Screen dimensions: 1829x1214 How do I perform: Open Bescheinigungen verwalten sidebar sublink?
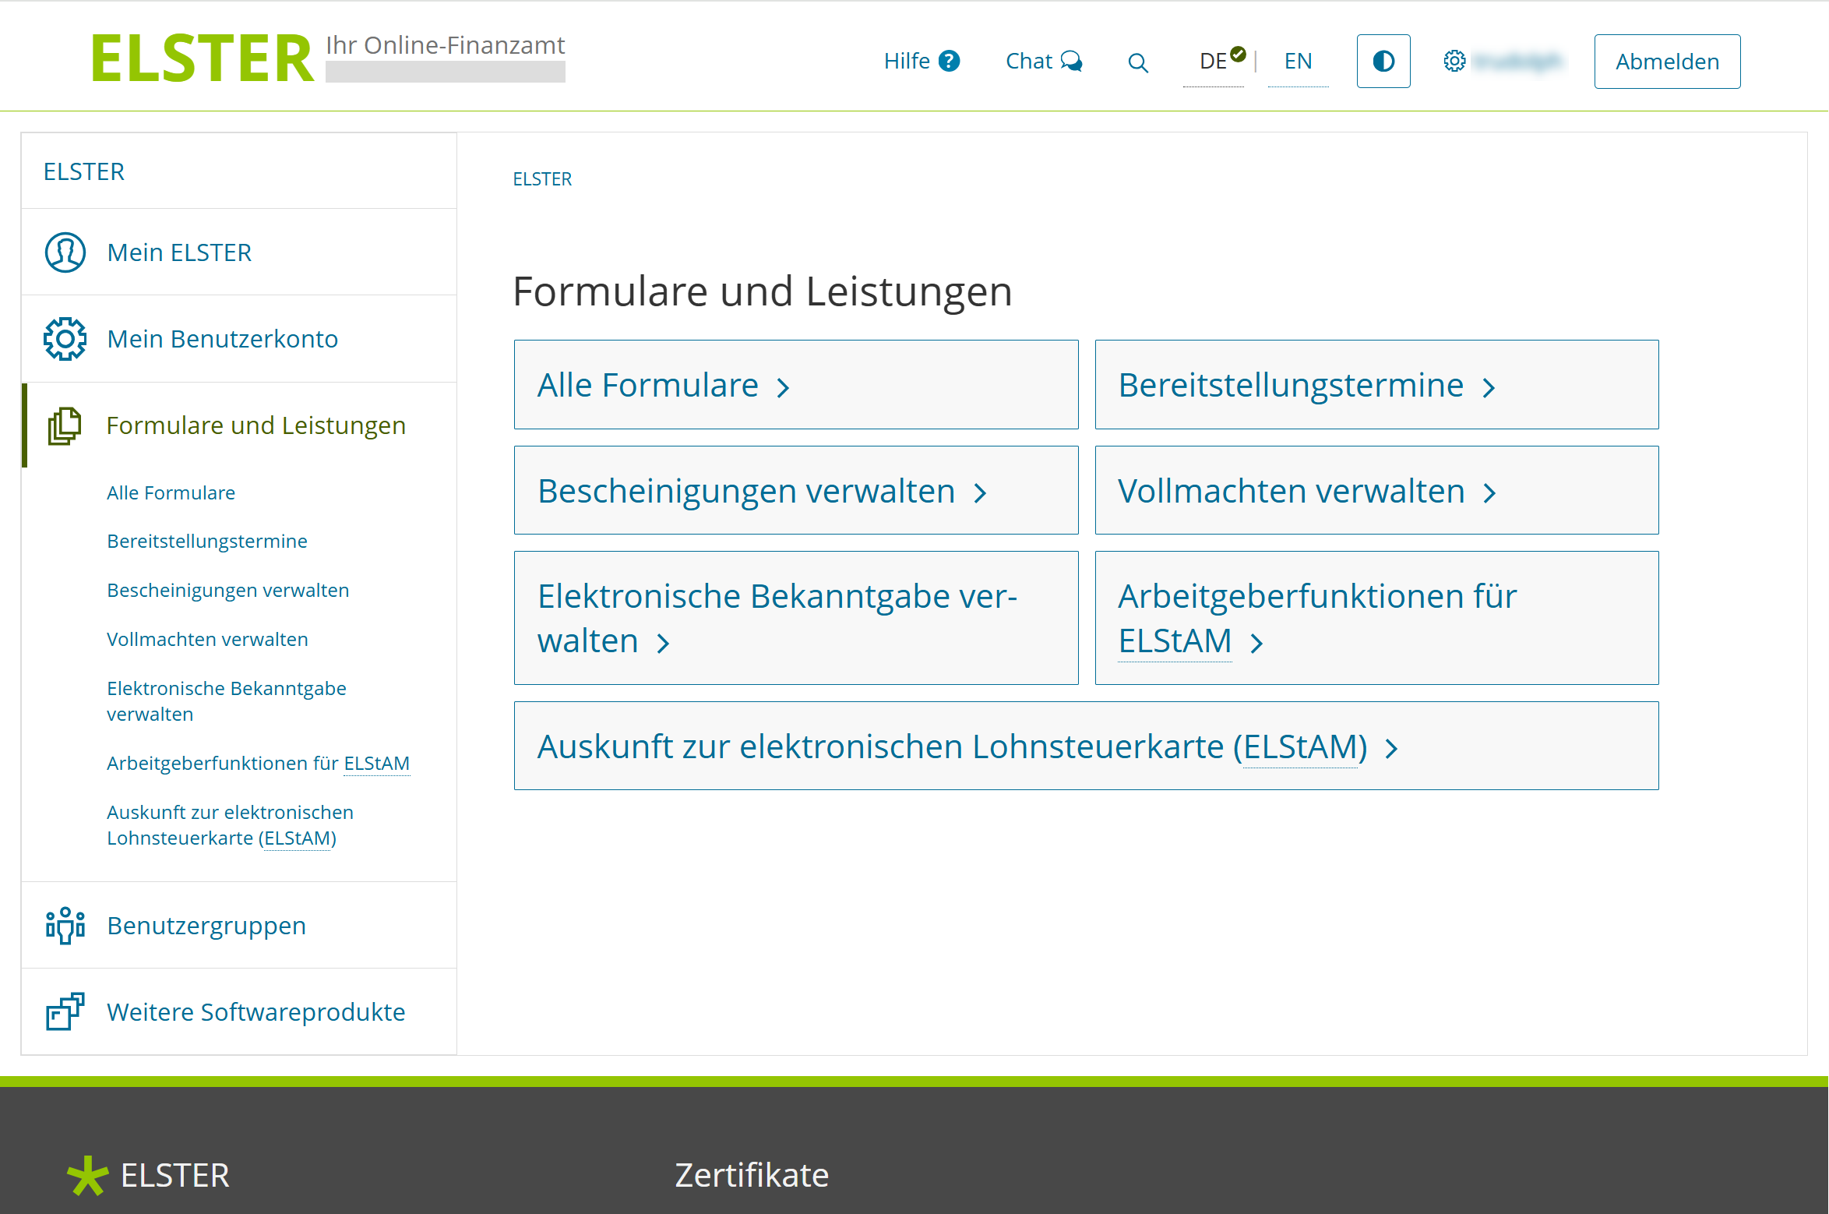[x=228, y=590]
